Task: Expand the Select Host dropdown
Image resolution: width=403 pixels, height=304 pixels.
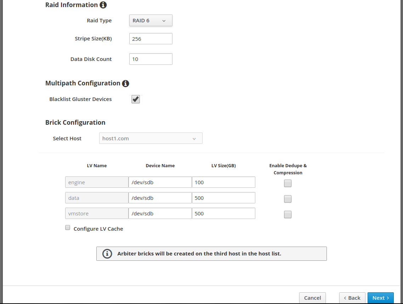Action: 151,139
